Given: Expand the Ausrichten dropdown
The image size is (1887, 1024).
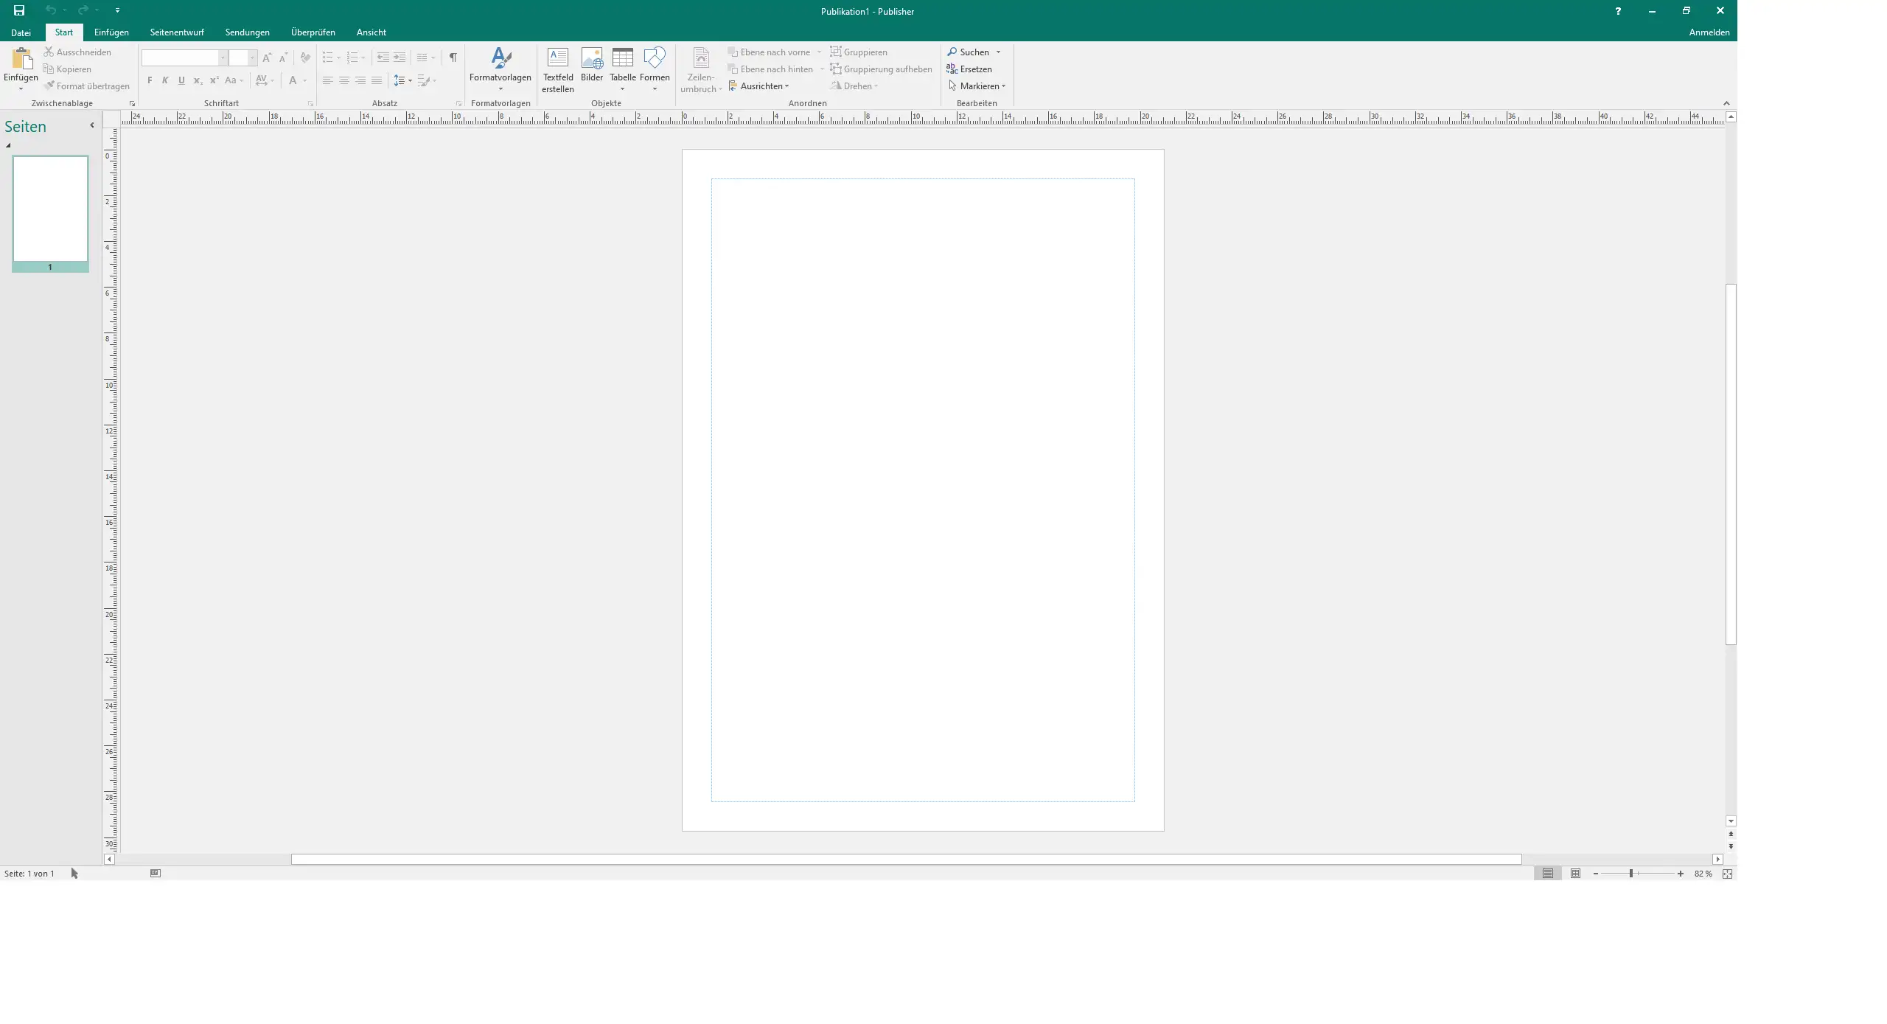Looking at the screenshot, I should tap(759, 86).
